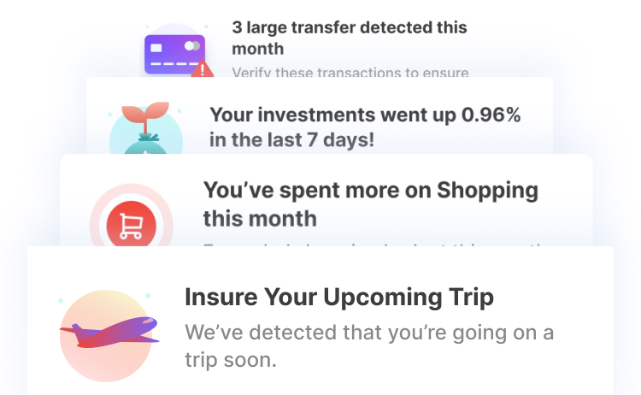This screenshot has height=395, width=641.
Task: Select "this month" text on Shopping card
Action: pyautogui.click(x=260, y=219)
